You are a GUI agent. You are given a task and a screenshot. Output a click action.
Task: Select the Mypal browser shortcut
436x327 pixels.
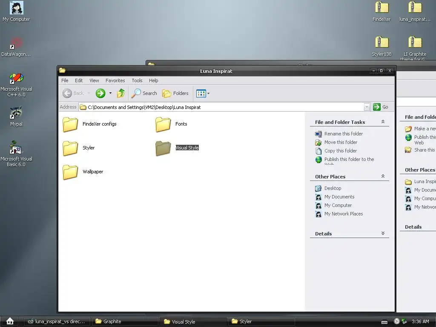point(17,116)
